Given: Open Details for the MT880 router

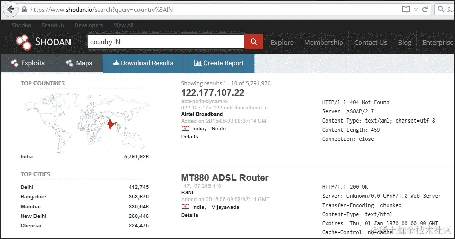Looking at the screenshot, I should (190, 215).
